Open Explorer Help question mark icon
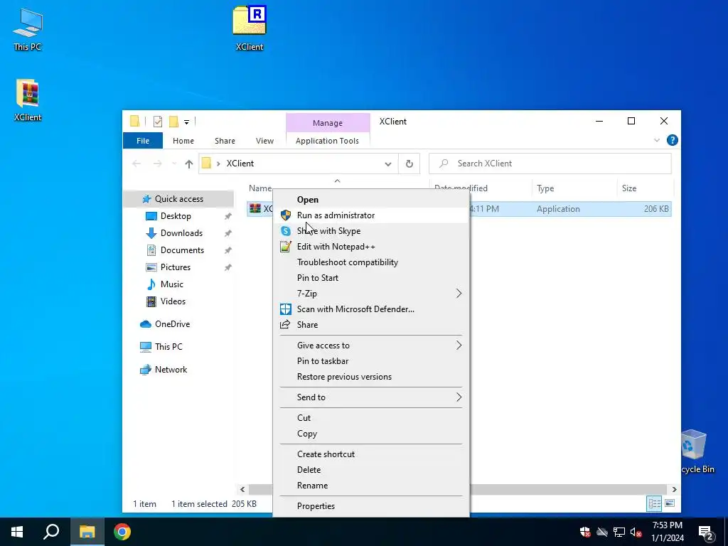This screenshot has width=728, height=546. tap(672, 140)
